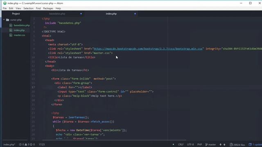Open basedatos.php in the tree view
The height and width of the screenshot is (147, 262).
click(x=22, y=25)
